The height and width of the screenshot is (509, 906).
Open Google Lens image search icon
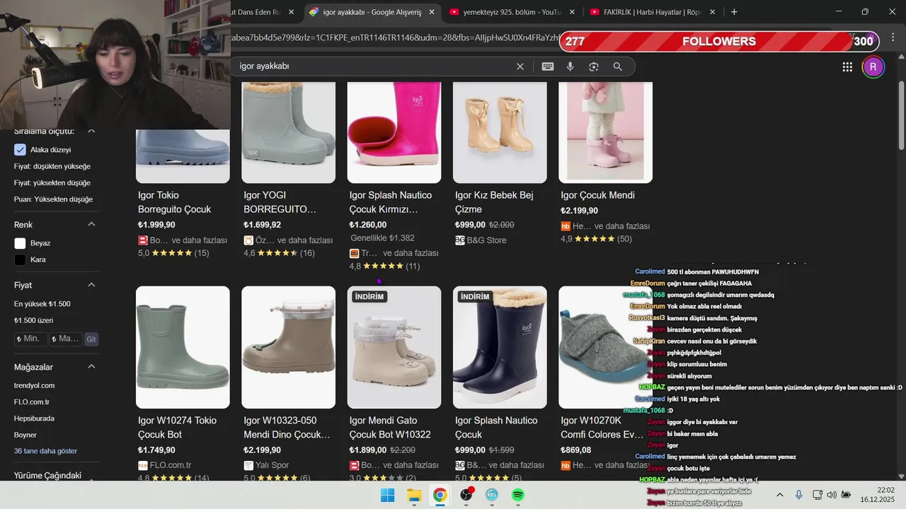coord(594,66)
